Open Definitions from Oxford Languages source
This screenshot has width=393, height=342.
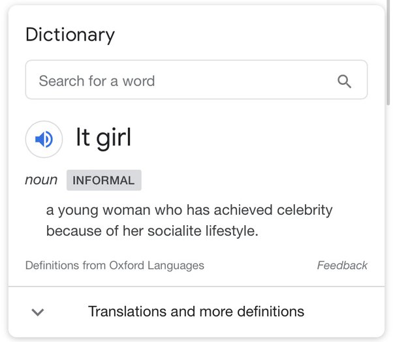click(115, 266)
